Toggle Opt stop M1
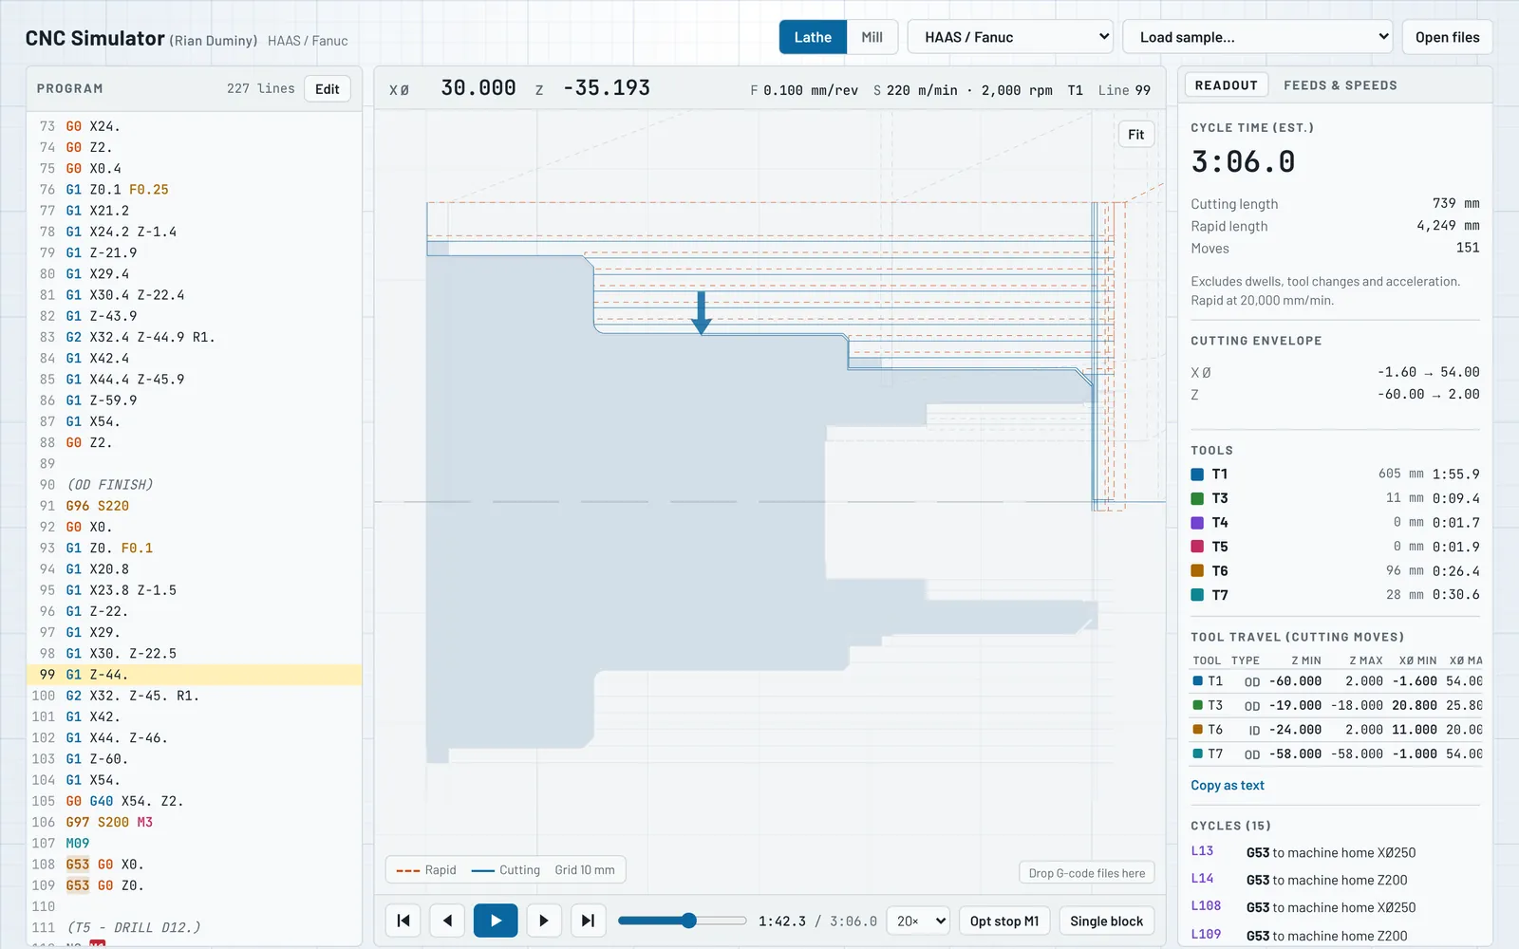1519x949 pixels. [x=1004, y=921]
